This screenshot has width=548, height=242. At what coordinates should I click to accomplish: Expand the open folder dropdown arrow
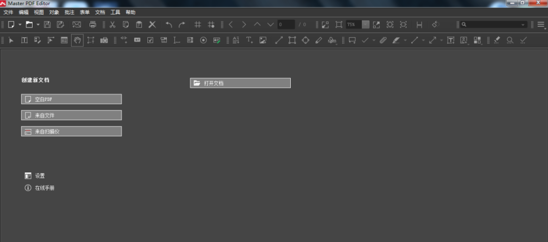coord(38,24)
